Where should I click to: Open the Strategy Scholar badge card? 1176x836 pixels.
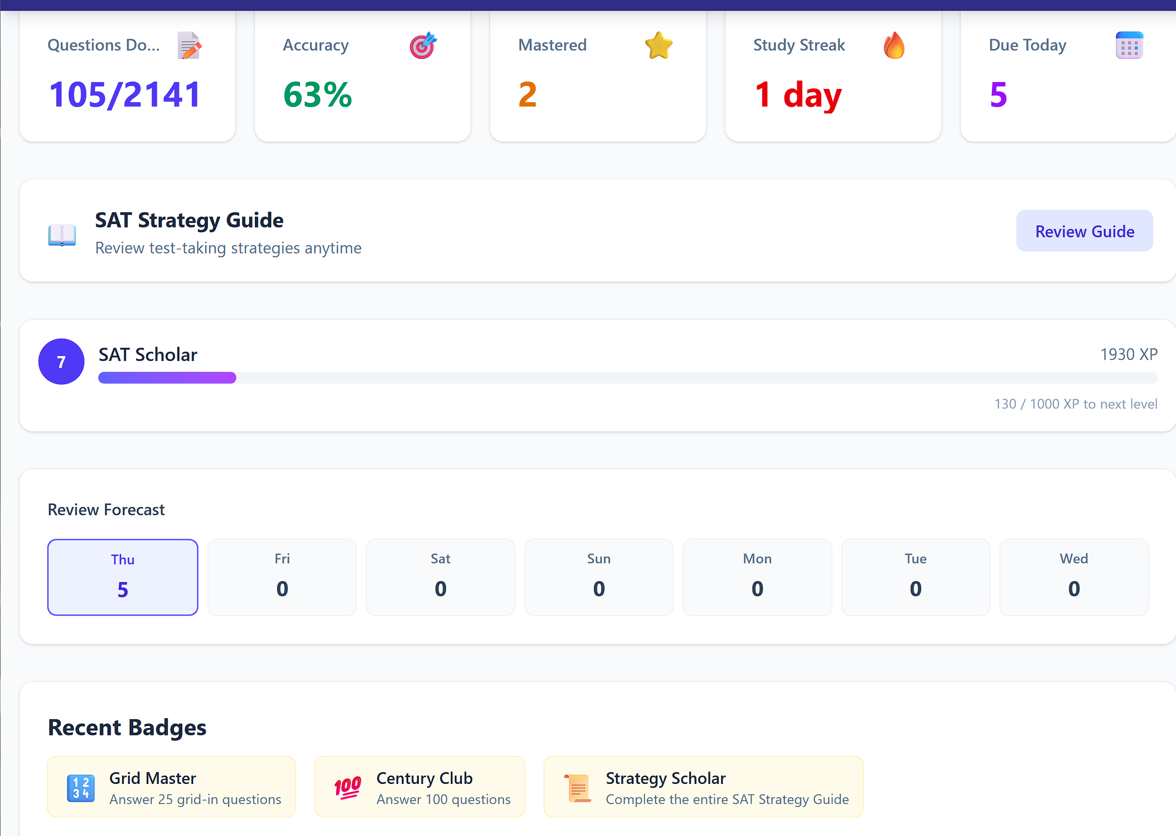point(703,786)
